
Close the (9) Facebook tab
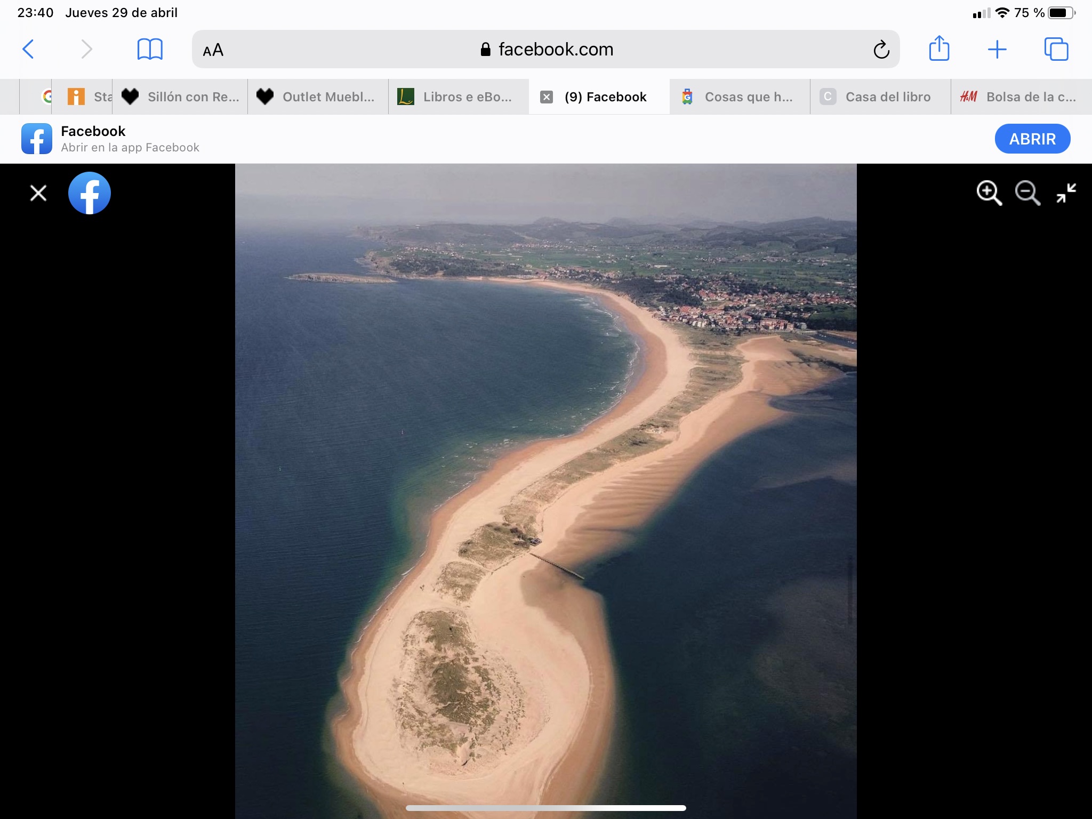tap(547, 97)
